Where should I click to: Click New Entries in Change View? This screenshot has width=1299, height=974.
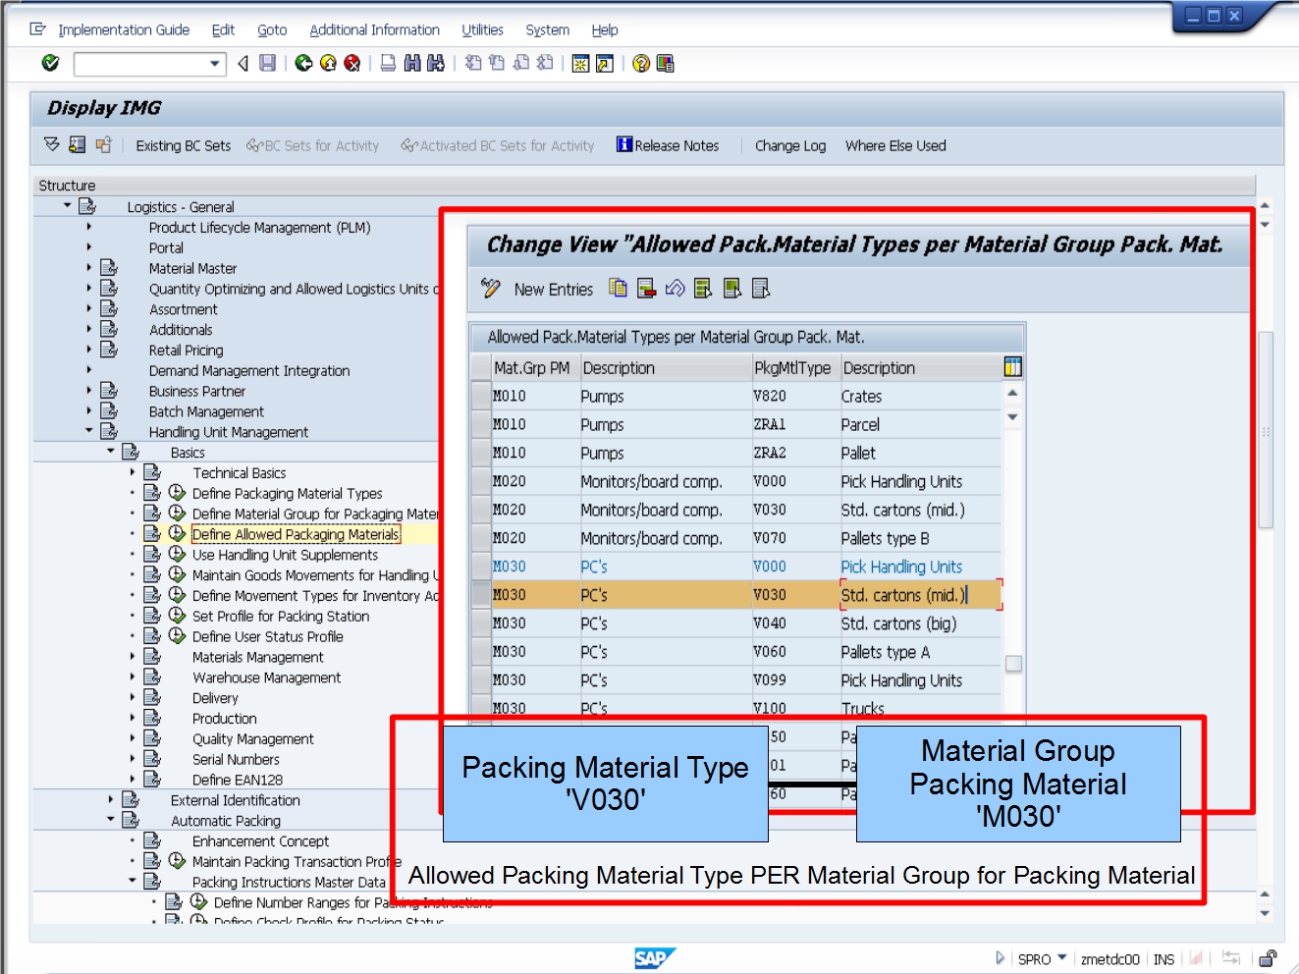pos(554,289)
